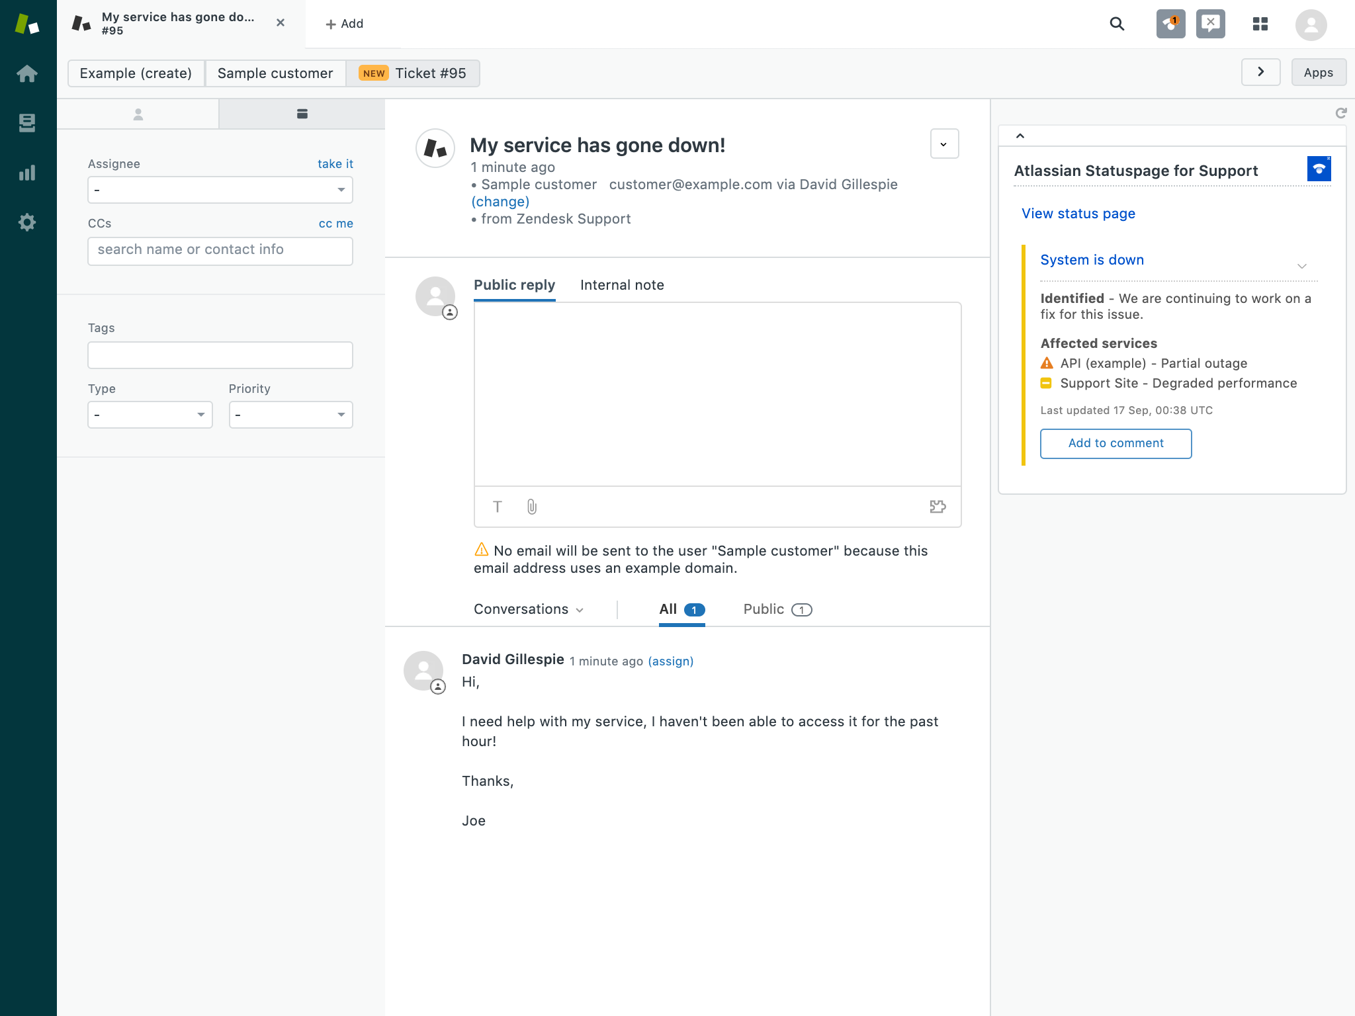Collapse the Statuspage app panel

coord(1020,136)
